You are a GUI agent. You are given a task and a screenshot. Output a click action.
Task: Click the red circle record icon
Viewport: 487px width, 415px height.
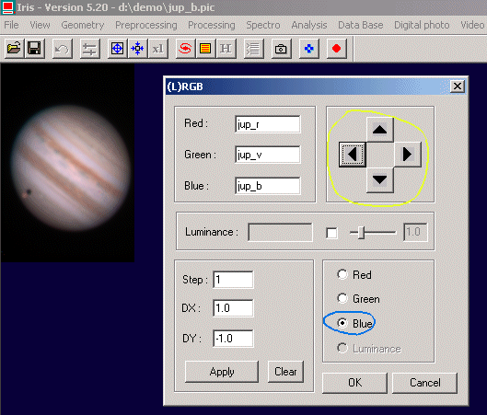point(336,49)
